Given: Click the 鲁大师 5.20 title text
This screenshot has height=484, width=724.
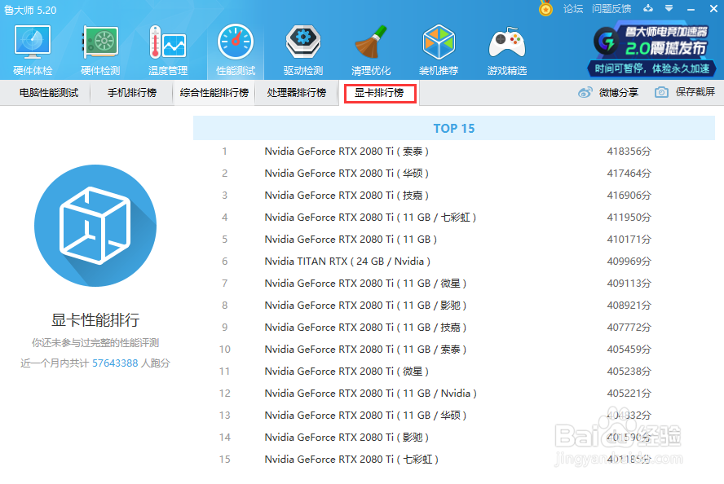Looking at the screenshot, I should pos(30,10).
